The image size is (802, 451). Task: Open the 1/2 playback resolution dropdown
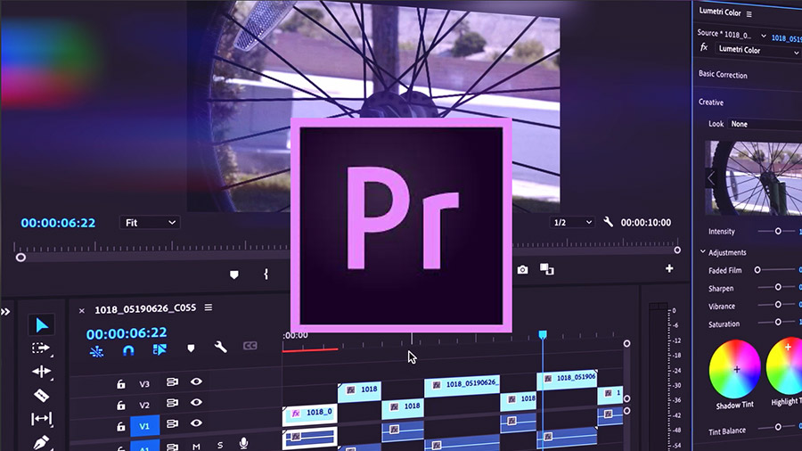572,223
